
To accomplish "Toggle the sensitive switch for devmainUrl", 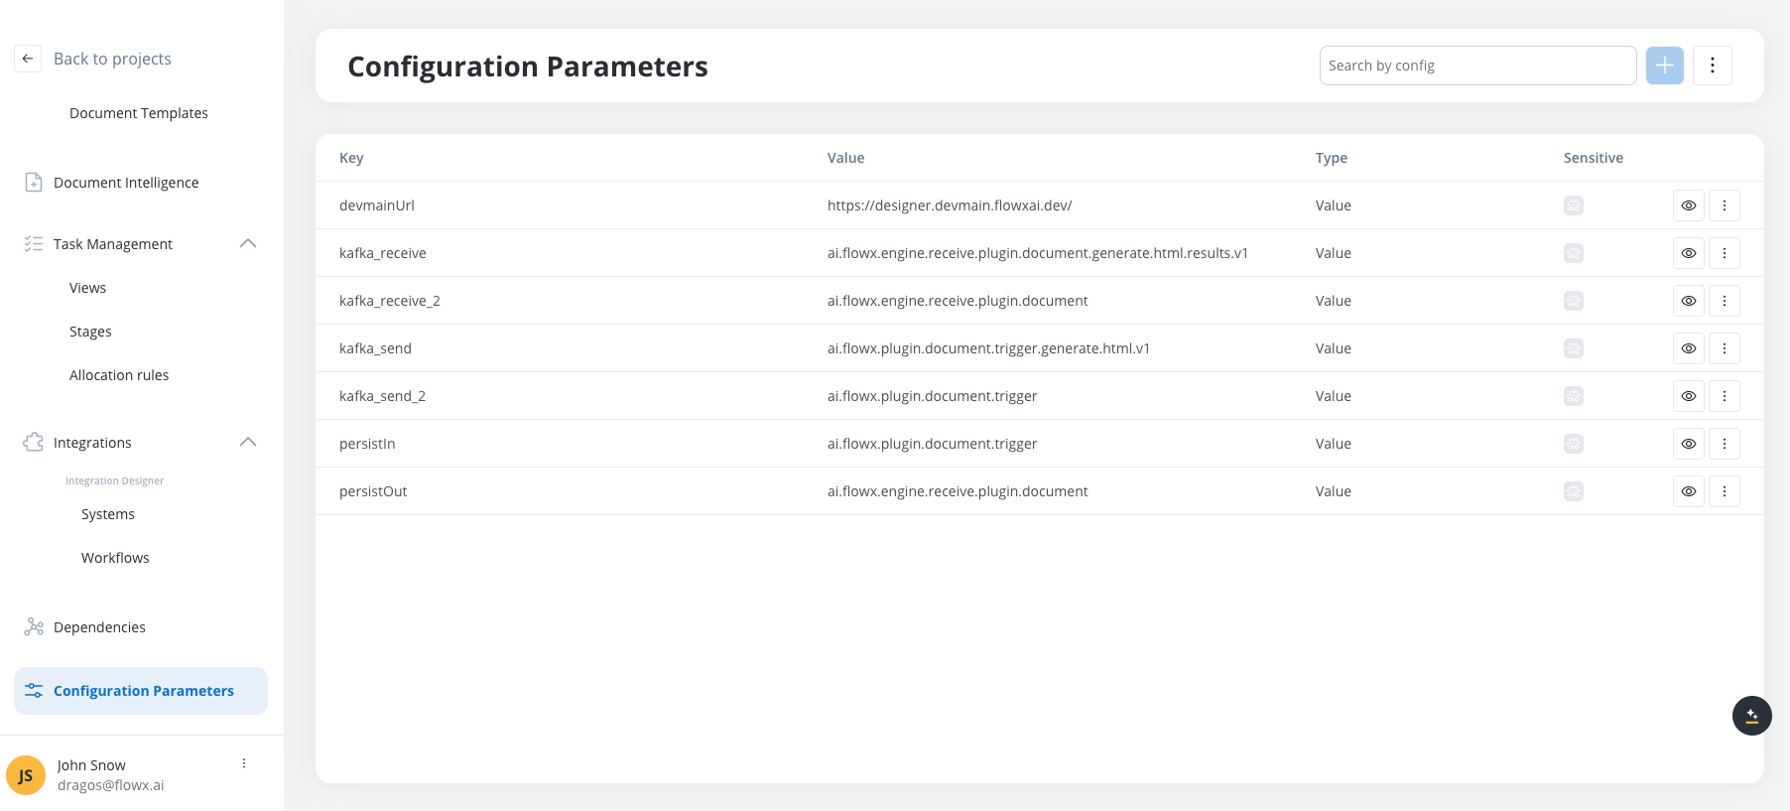I will tap(1574, 205).
